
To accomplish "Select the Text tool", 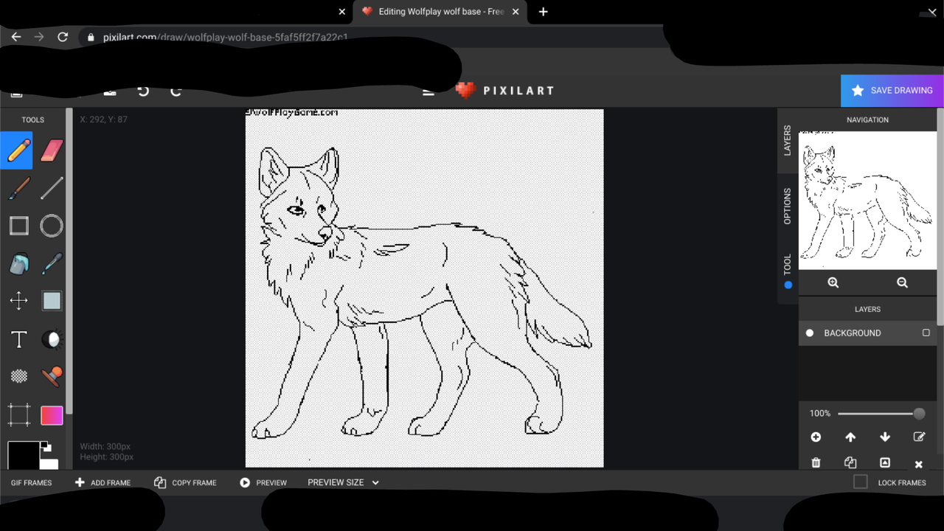I will [x=18, y=339].
